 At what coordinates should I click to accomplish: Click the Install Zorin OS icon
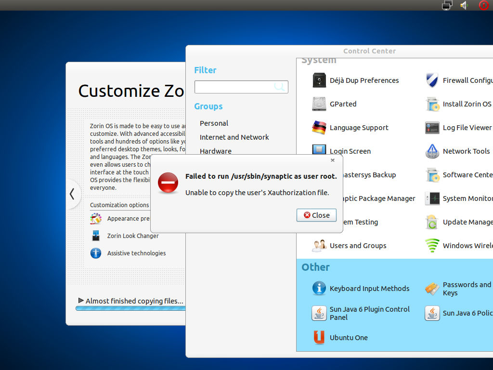click(432, 104)
